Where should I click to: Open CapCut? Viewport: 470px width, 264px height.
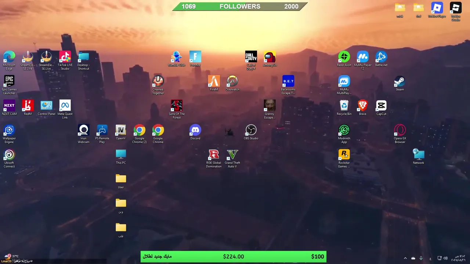(x=381, y=108)
